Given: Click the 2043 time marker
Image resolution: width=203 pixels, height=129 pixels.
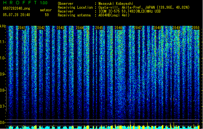Looking at the screenshot, I should pyautogui.click(x=60, y=28).
